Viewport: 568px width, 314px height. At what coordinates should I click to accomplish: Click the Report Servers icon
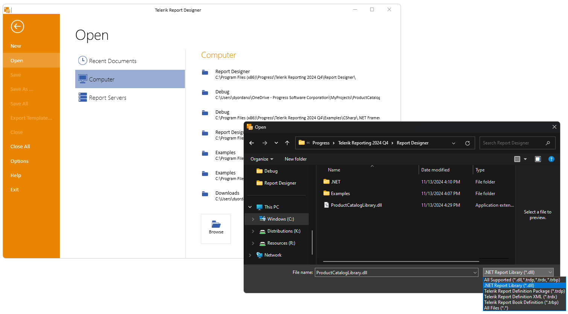[x=82, y=97]
